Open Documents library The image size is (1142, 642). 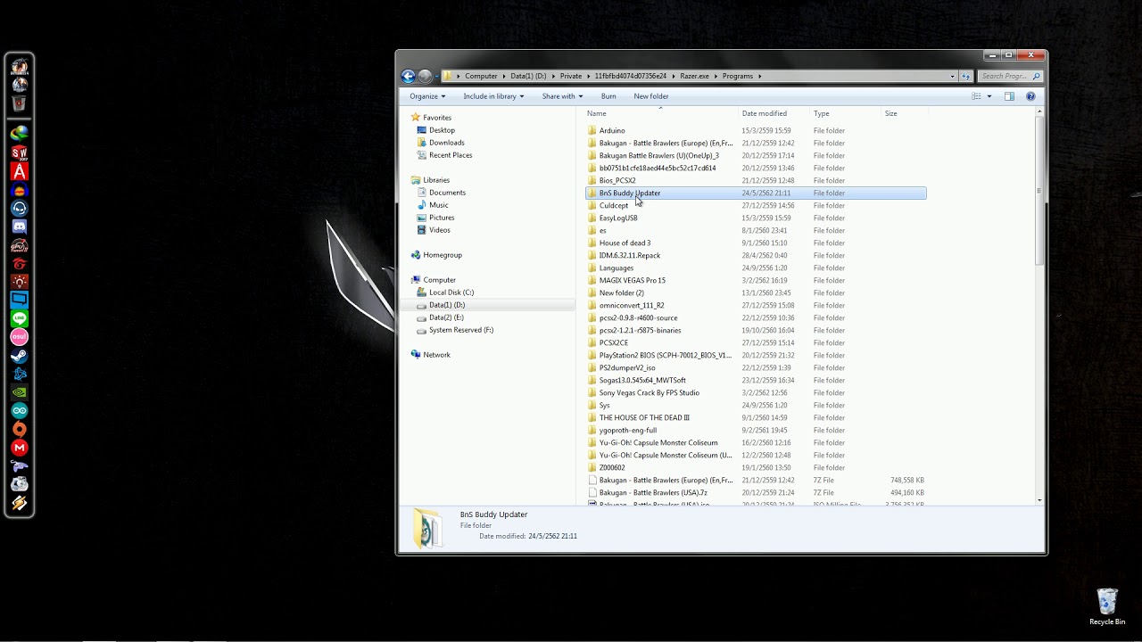pos(447,193)
